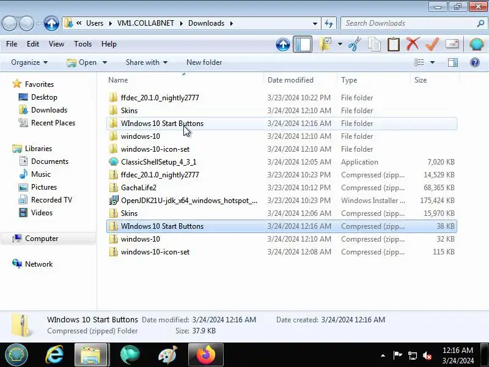
Task: Select Recorded TV library
Action: [x=51, y=200]
